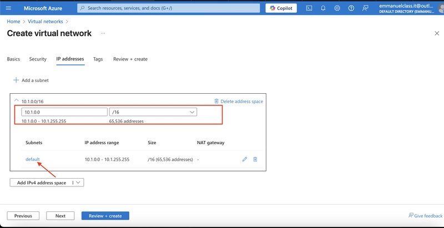Click the feedback icon in the top bar
The image size is (444, 228).
click(x=365, y=8)
